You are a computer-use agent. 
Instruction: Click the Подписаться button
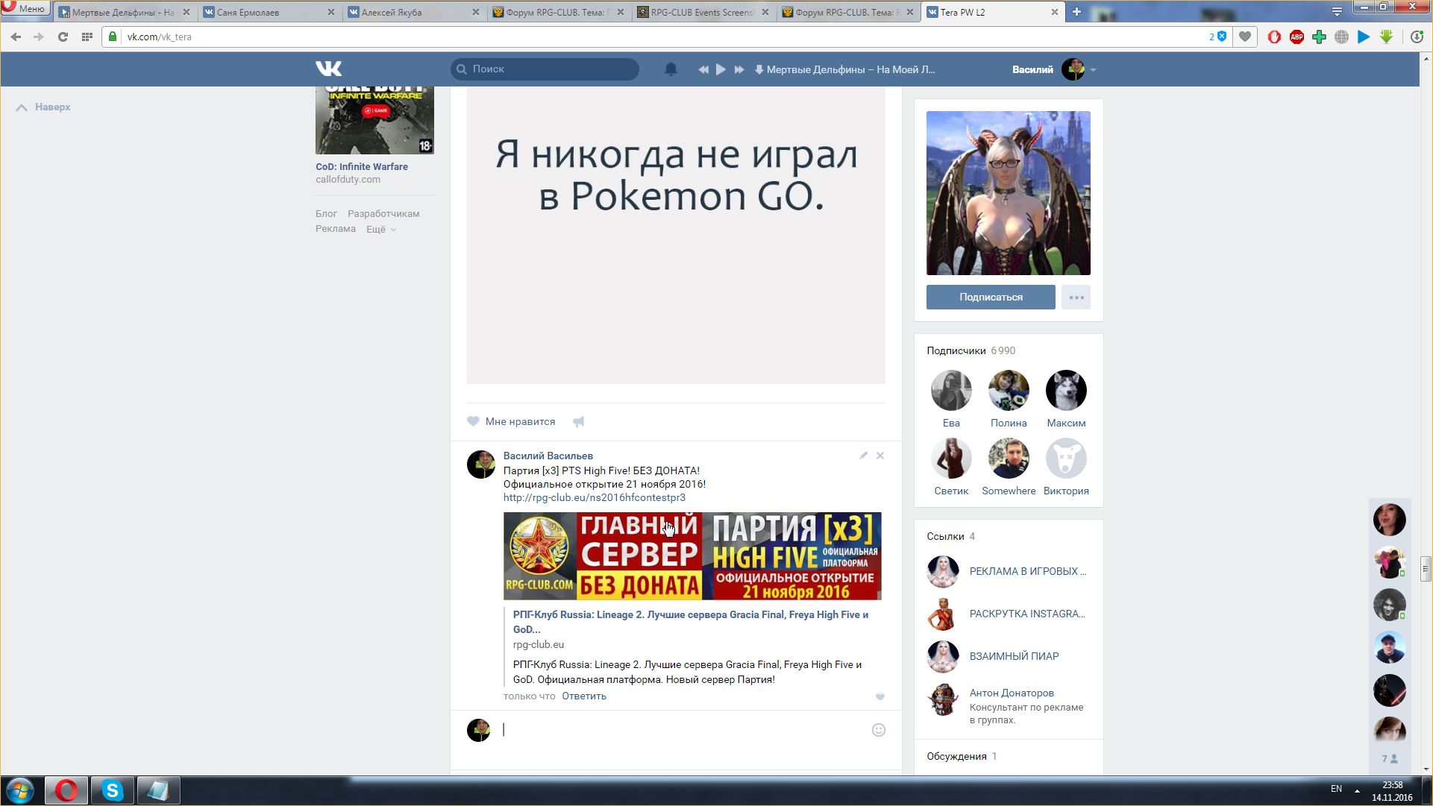pos(990,297)
